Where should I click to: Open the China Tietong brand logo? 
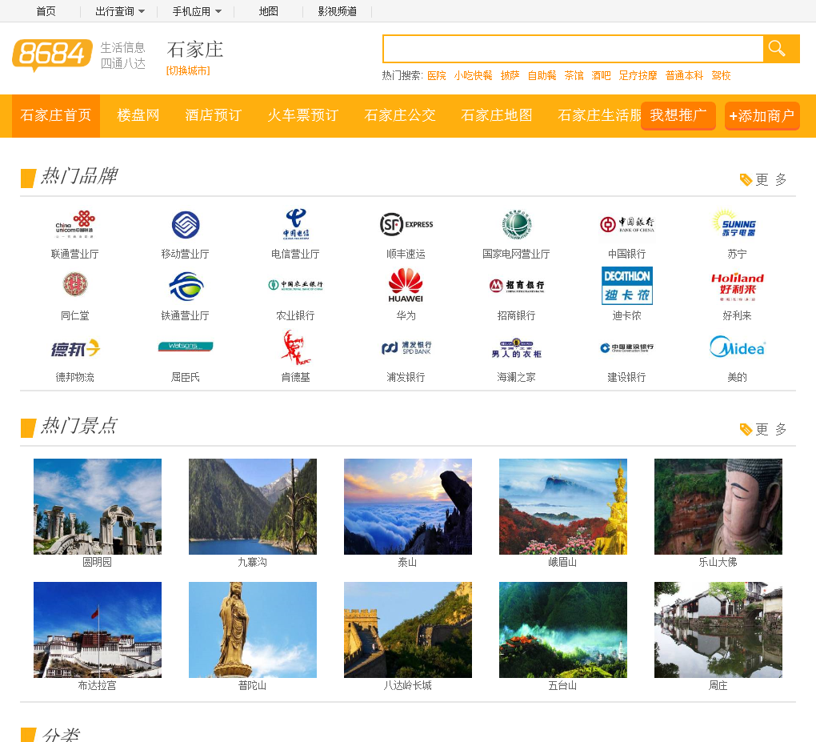pos(186,286)
